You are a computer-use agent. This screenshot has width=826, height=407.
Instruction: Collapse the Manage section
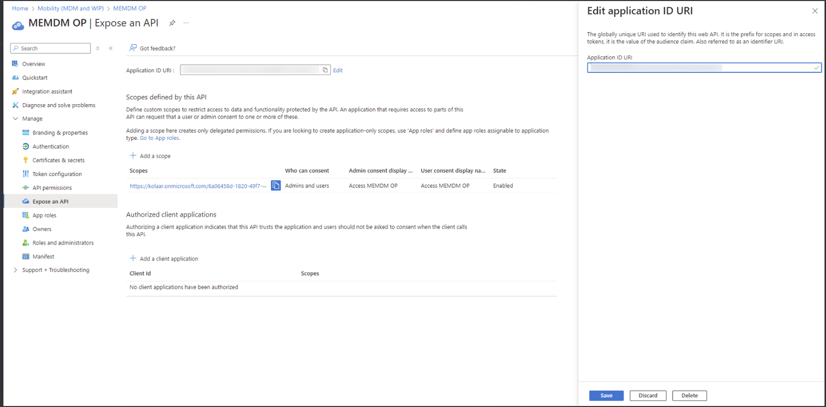pos(15,119)
